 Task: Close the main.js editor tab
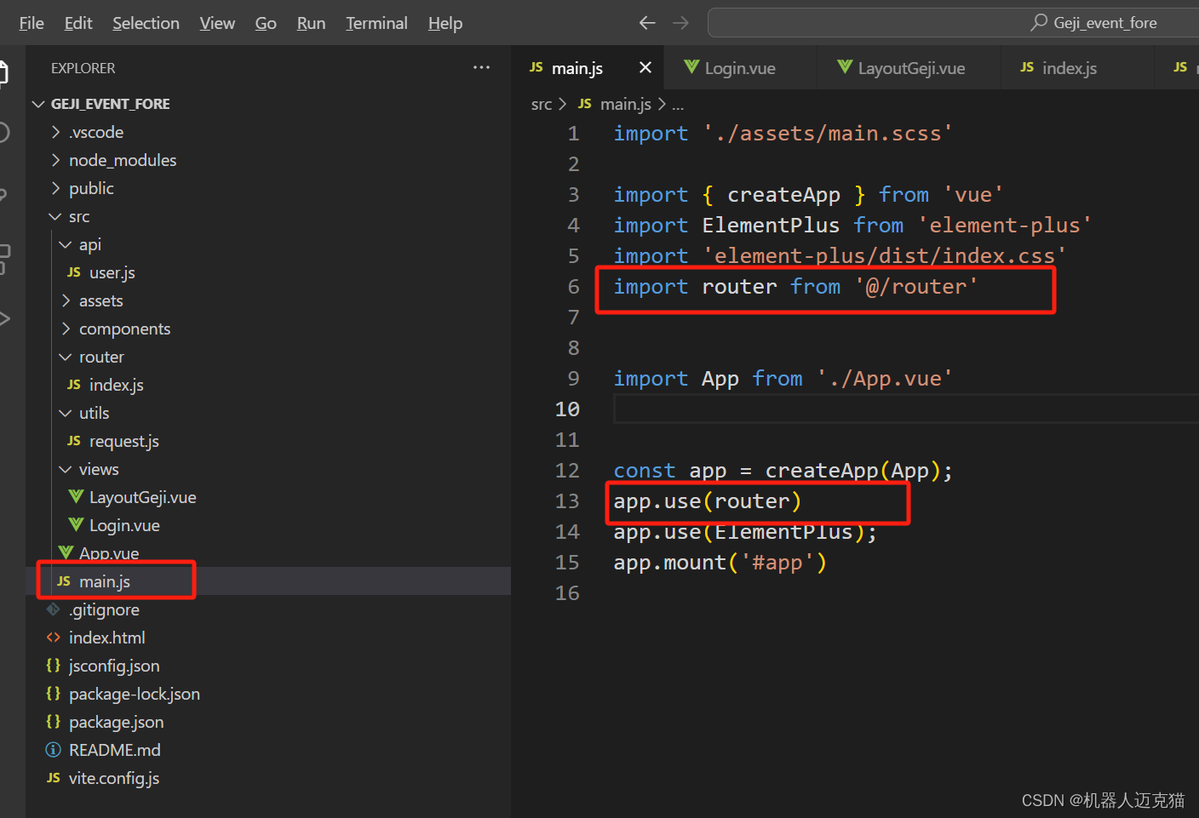pos(645,67)
